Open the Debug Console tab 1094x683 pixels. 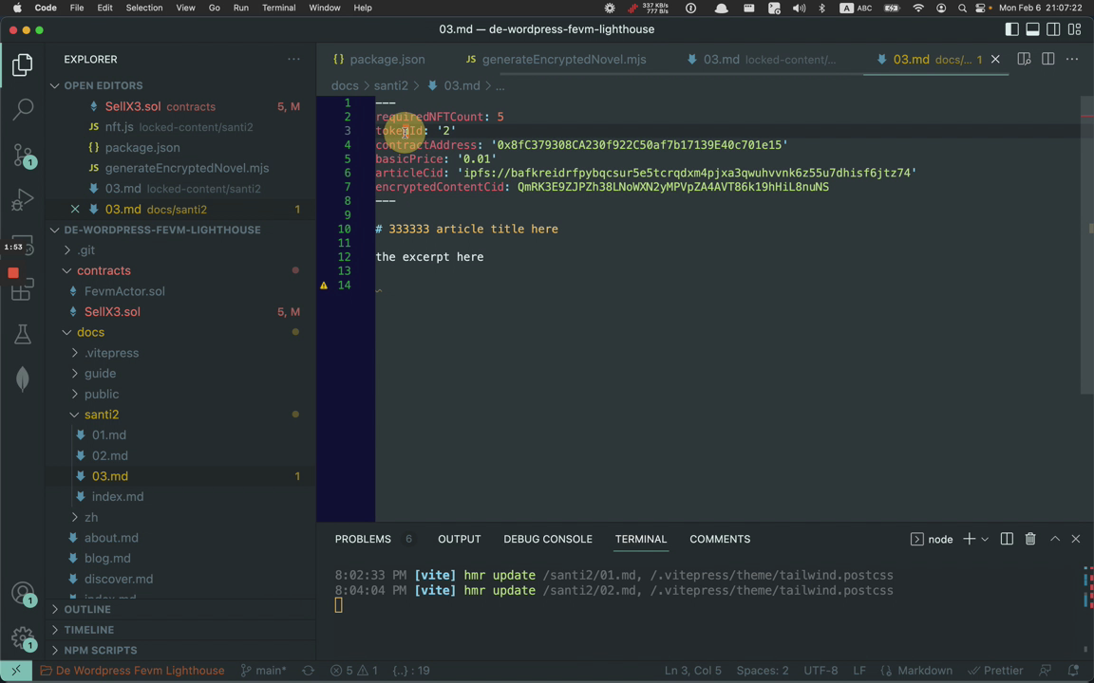pos(548,539)
